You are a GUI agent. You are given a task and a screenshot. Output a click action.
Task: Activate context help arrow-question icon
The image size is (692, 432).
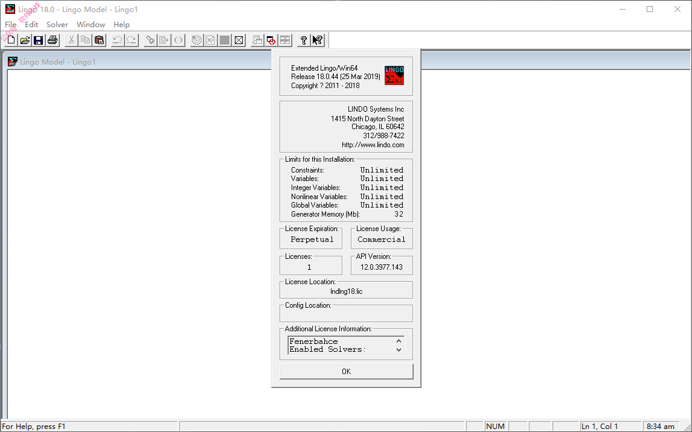click(x=317, y=40)
